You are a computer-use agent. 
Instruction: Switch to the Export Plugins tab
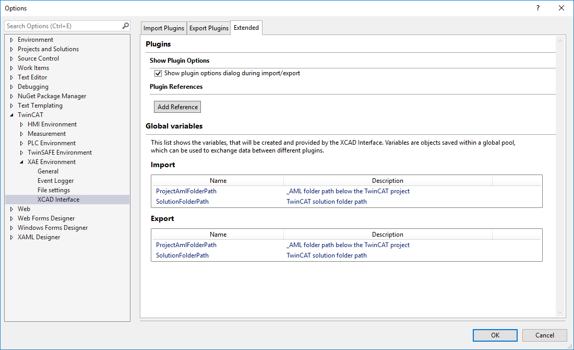209,28
